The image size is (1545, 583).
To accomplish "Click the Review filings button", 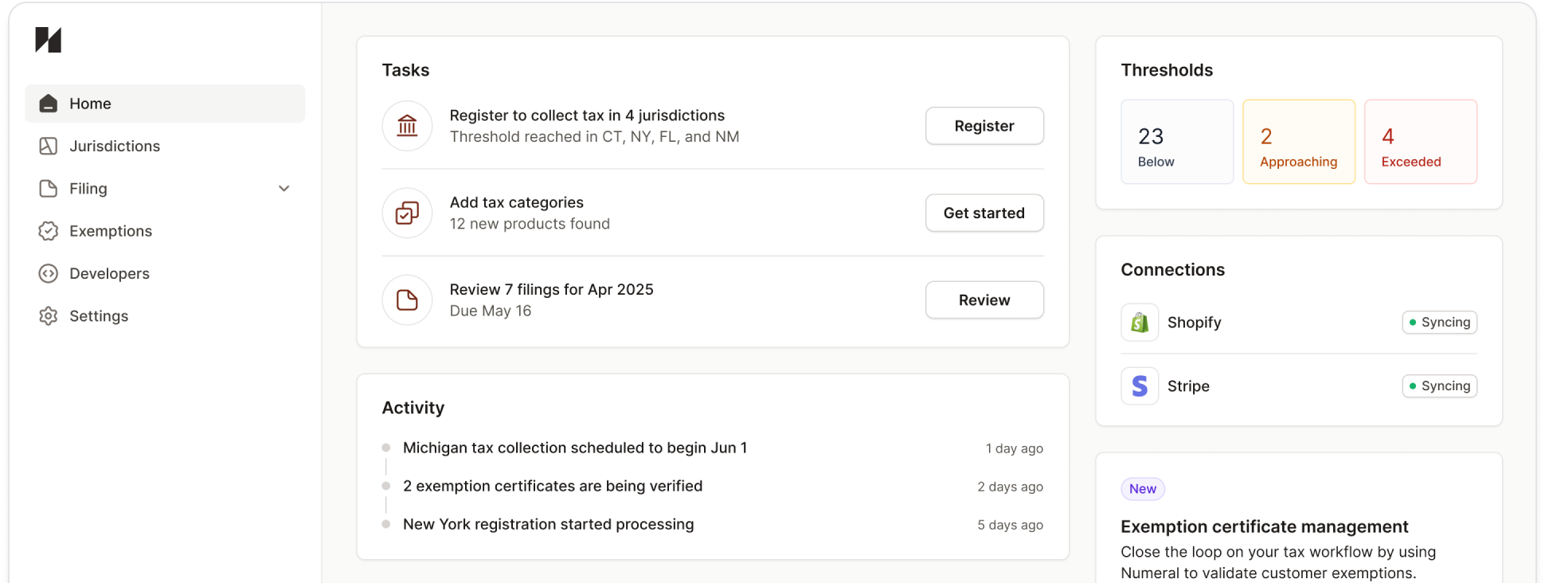I will (984, 300).
